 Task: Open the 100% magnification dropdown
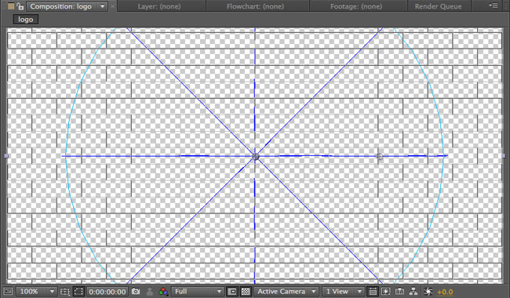click(37, 292)
